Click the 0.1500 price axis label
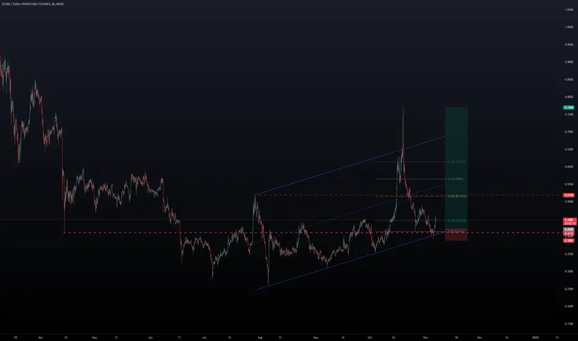The height and width of the screenshot is (341, 578). click(569, 324)
